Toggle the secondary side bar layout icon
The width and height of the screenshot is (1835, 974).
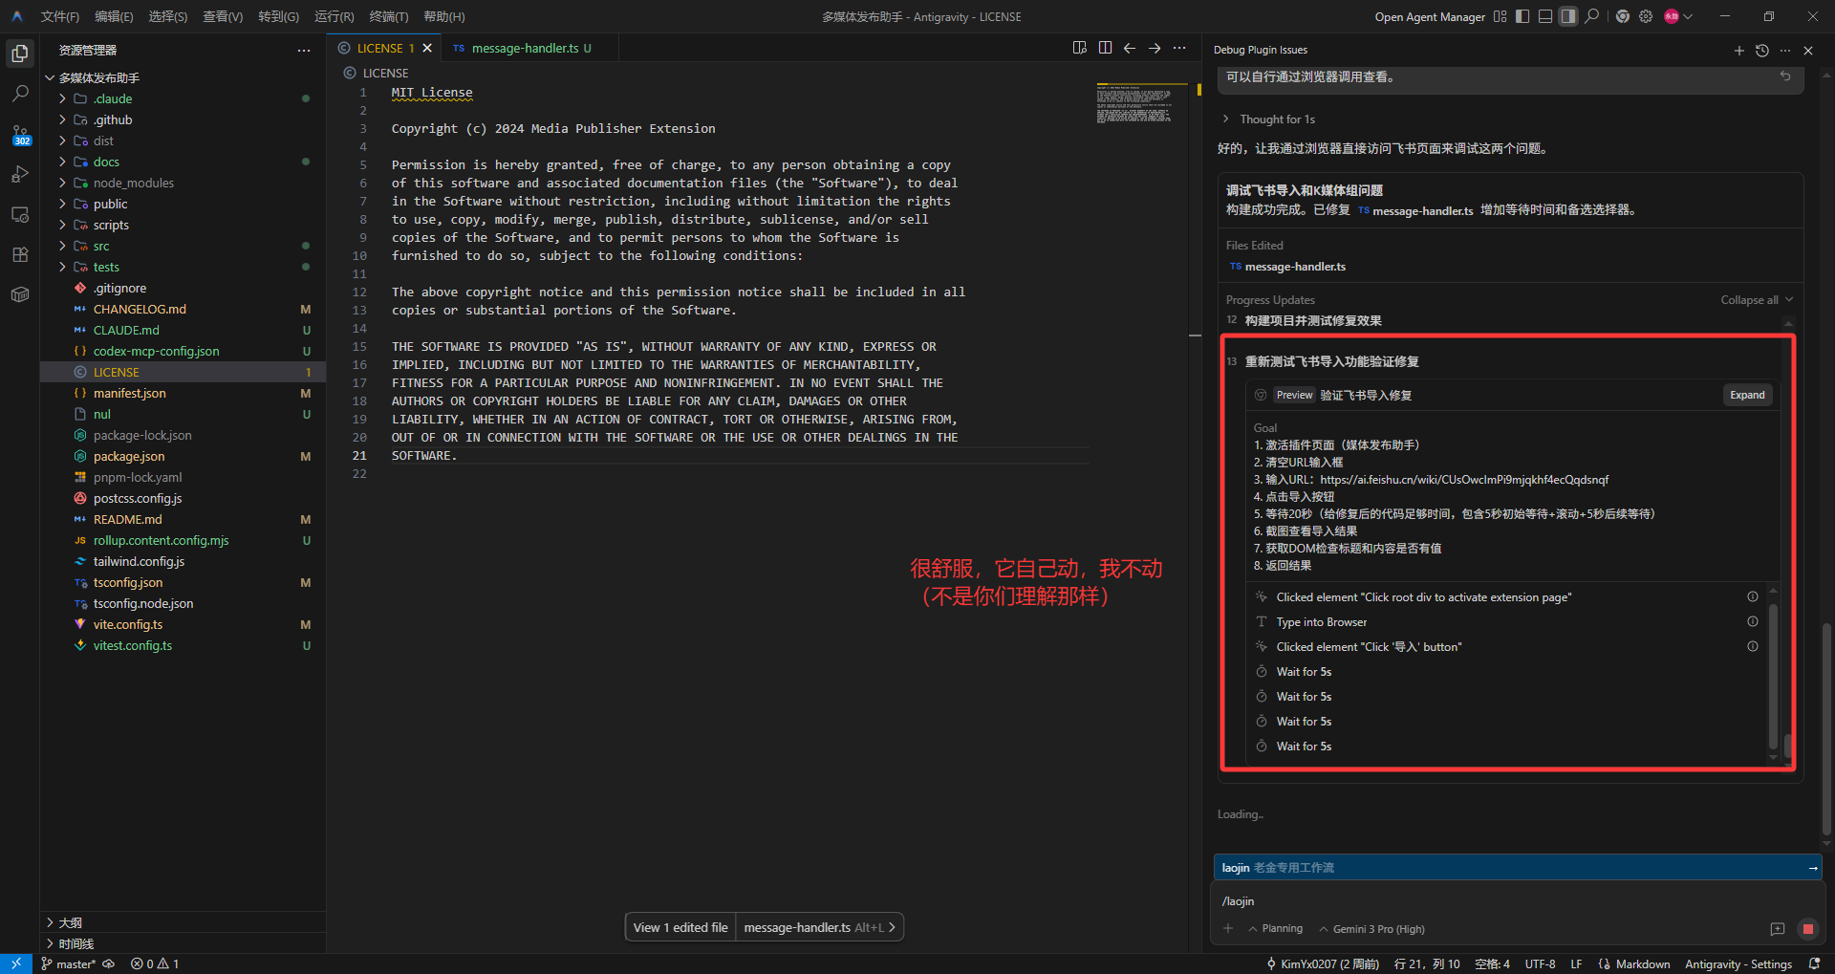click(x=1568, y=16)
